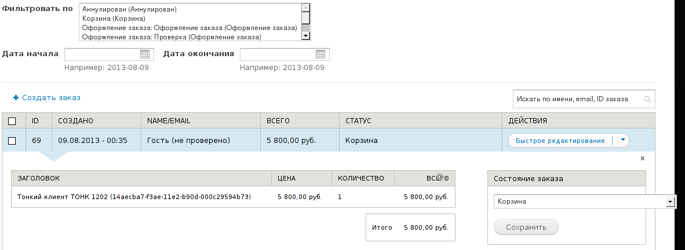Click the search magnifier icon
Screen dimensions: 685x250
click(x=648, y=100)
